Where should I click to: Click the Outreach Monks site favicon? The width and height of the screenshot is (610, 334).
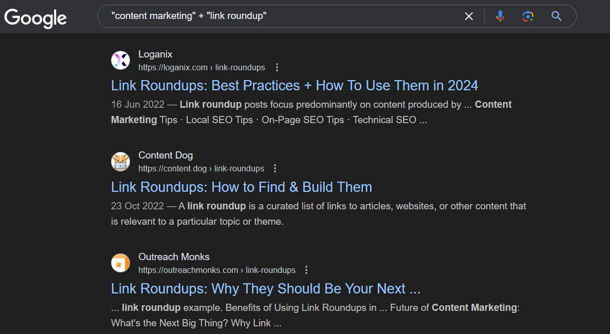[121, 263]
